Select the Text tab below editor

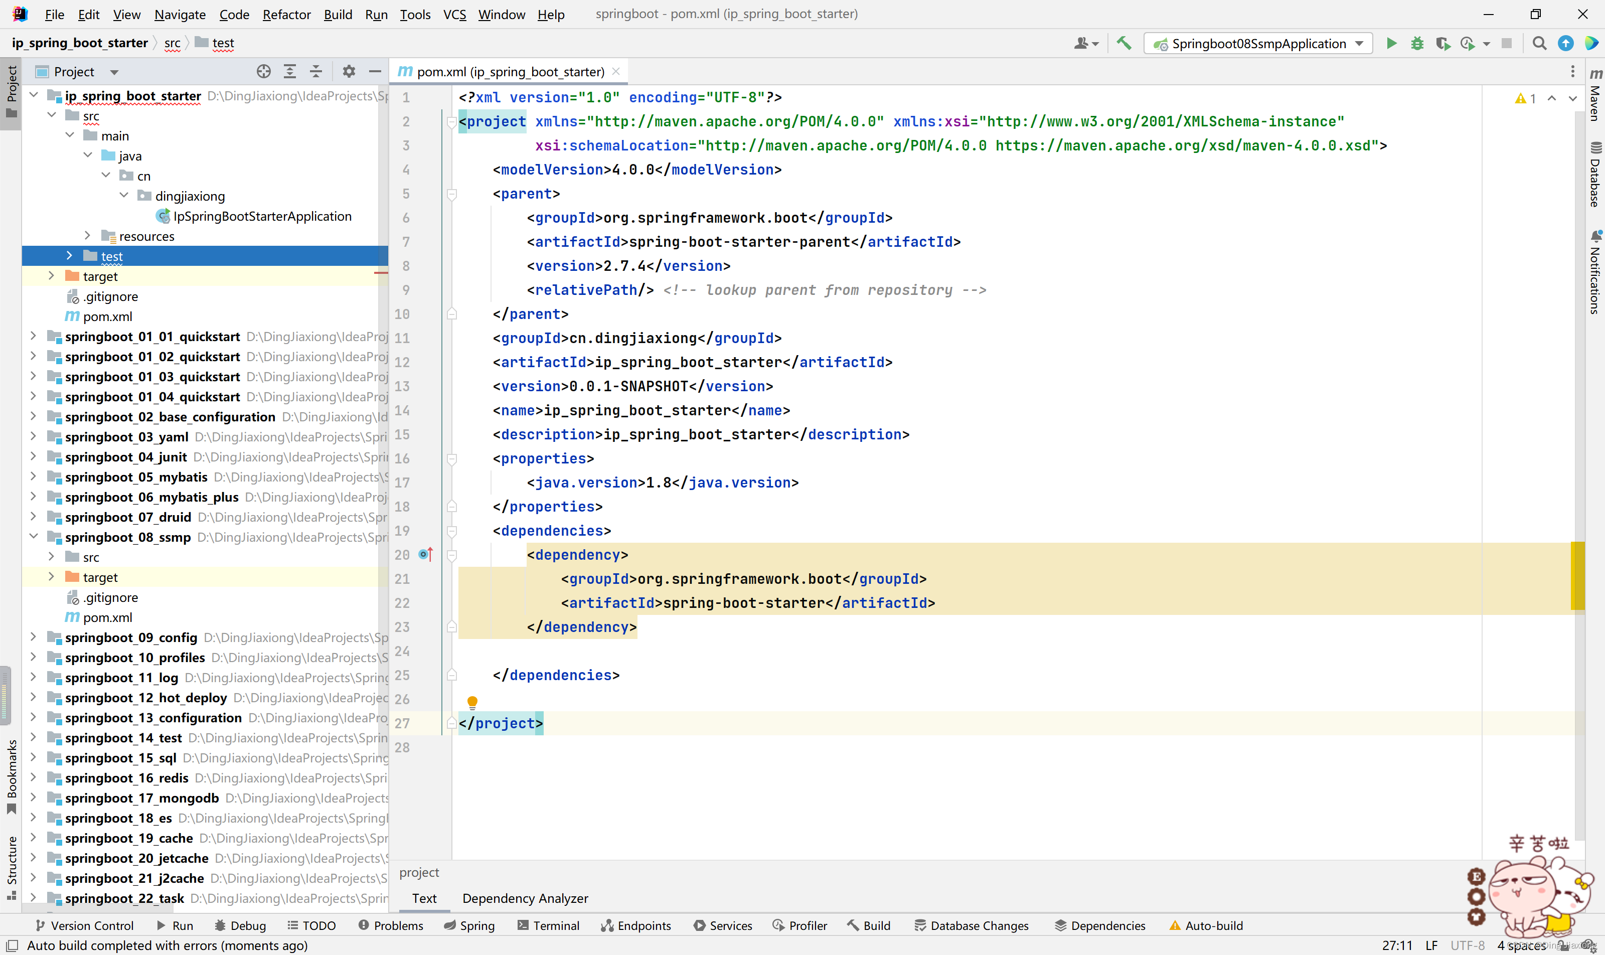(424, 898)
